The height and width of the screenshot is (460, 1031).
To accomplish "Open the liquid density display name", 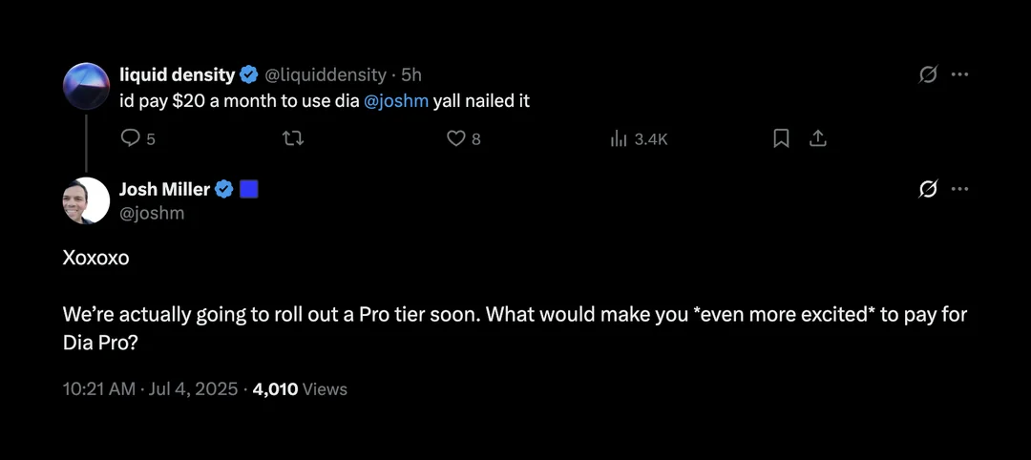I will click(x=177, y=74).
